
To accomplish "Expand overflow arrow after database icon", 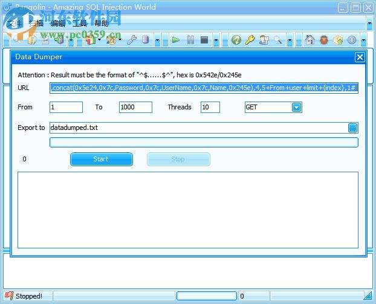I will coord(157,40).
